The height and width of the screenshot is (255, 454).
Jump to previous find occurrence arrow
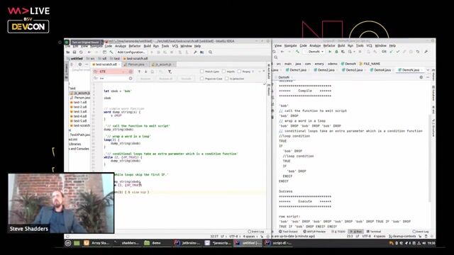(x=139, y=72)
